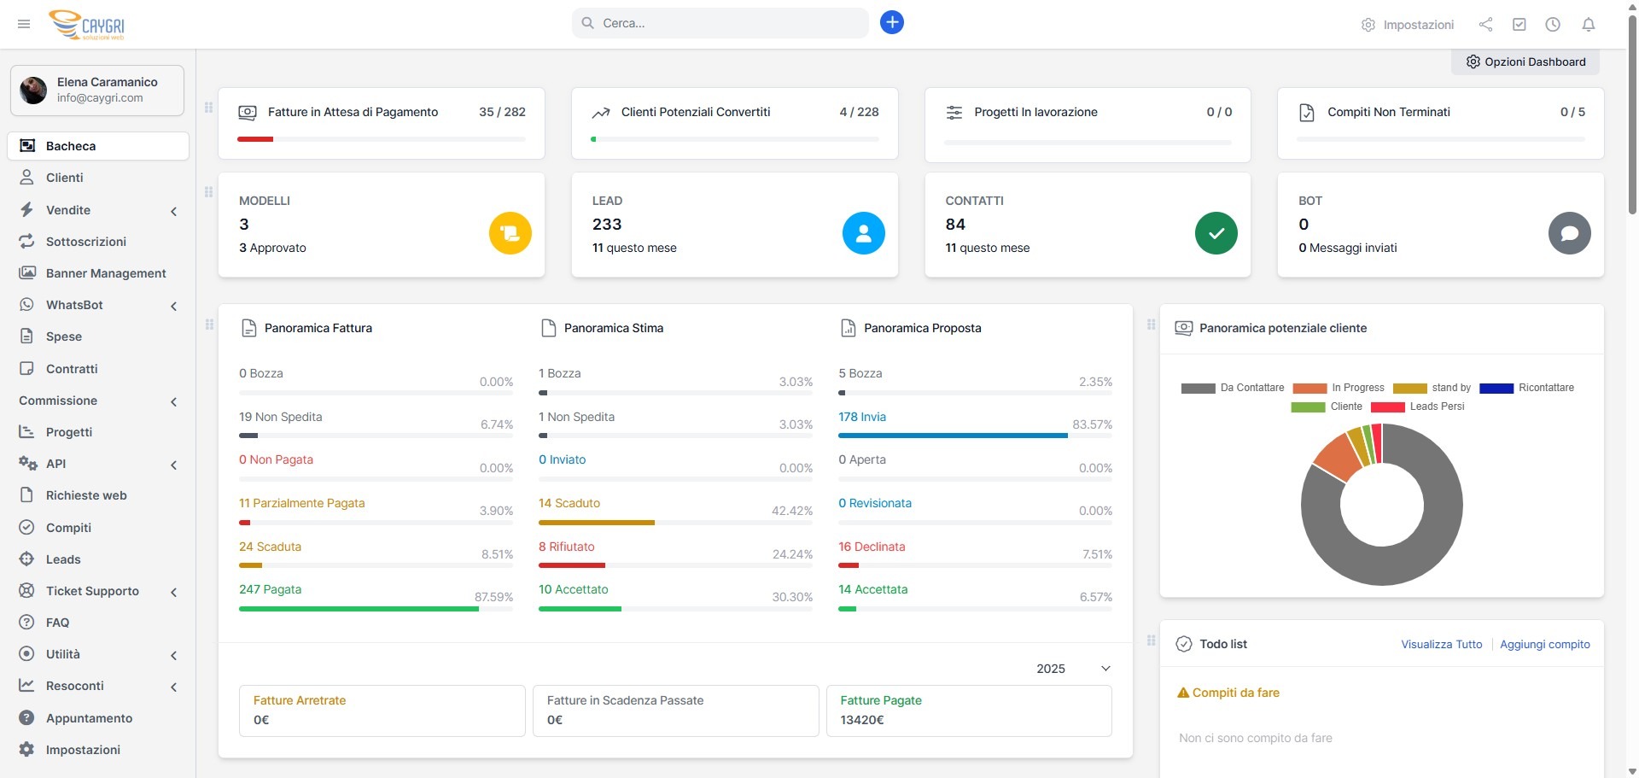Toggle sidebar with the hamburger menu icon
The image size is (1639, 778).
pos(24,24)
